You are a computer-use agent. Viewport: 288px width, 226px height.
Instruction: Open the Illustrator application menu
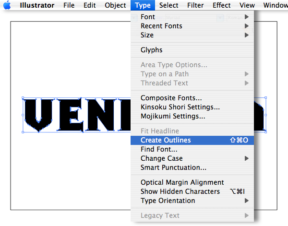point(37,5)
